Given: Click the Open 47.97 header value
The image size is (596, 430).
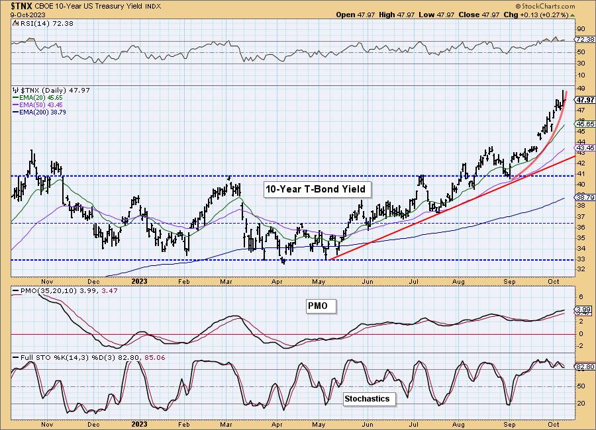Looking at the screenshot, I should pyautogui.click(x=356, y=15).
